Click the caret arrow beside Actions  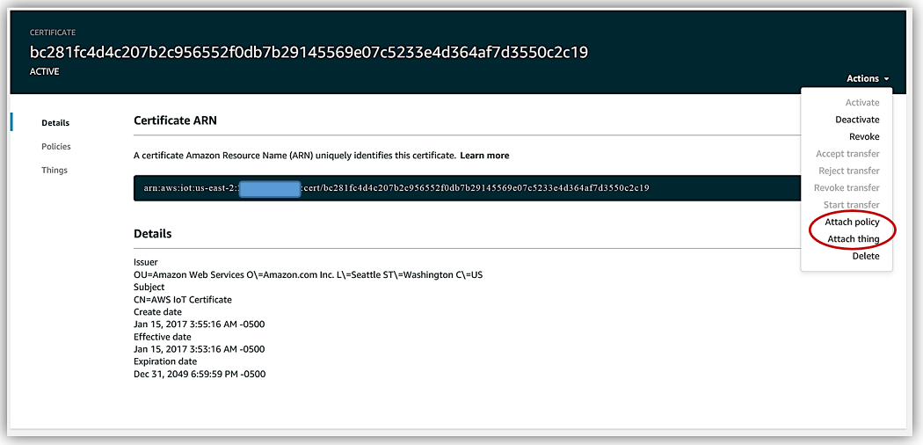pos(887,79)
